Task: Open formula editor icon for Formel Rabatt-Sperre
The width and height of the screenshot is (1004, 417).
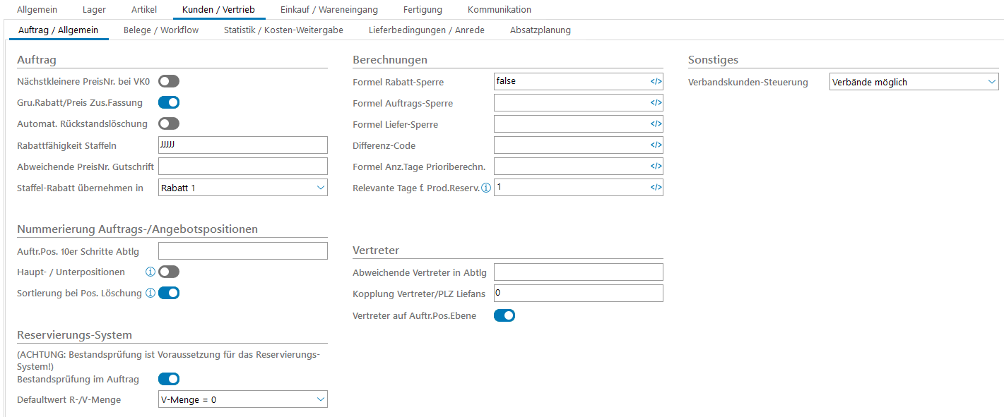Action: (656, 82)
